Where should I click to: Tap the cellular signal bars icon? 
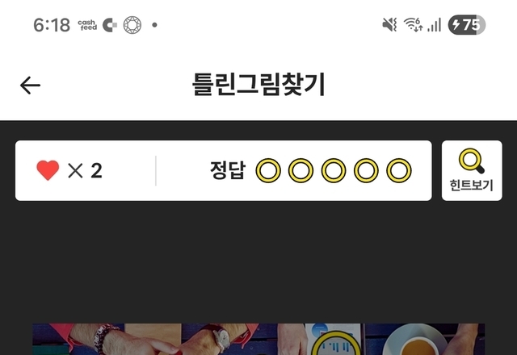pos(435,25)
